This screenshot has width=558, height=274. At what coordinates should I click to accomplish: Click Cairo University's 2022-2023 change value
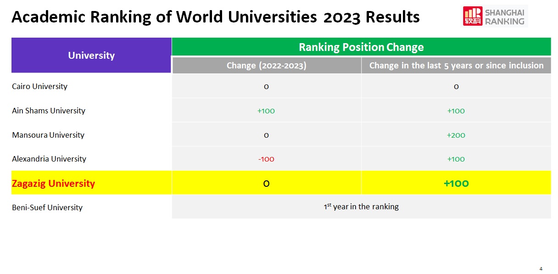tap(266, 87)
